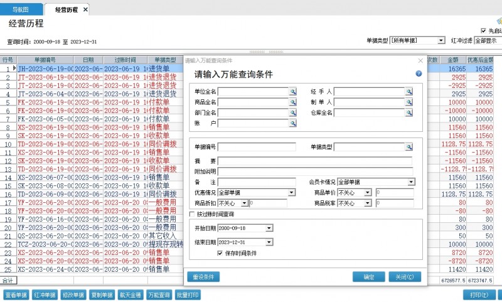Select row 22 提现存现转 entry
The width and height of the screenshot is (502, 302).
click(166, 244)
